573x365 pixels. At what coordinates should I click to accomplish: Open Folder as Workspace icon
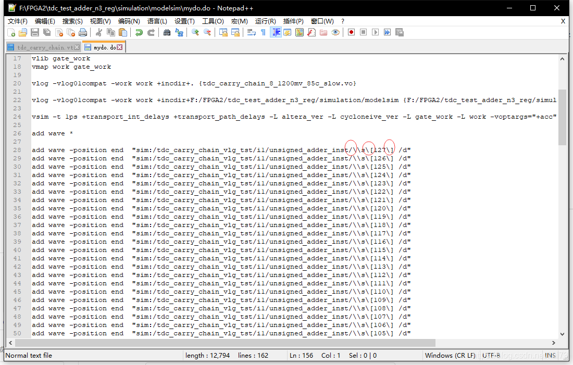pyautogui.click(x=323, y=32)
